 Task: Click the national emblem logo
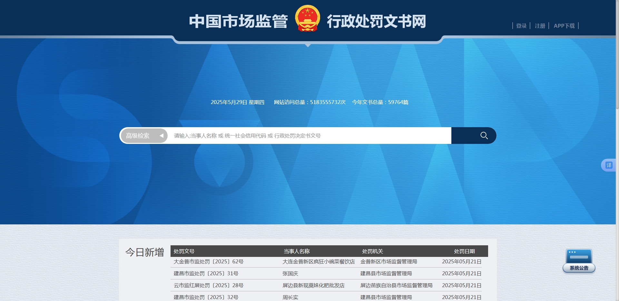pos(308,19)
